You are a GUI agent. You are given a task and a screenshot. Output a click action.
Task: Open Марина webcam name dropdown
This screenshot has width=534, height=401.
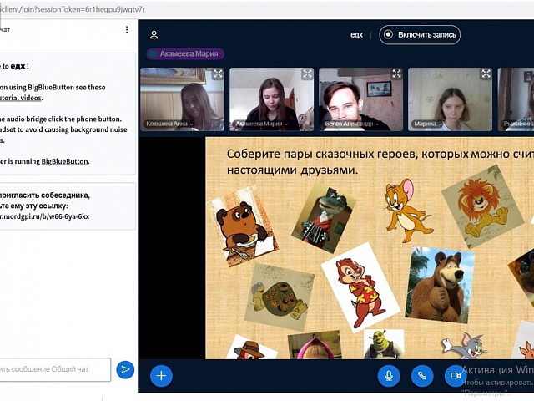pyautogui.click(x=428, y=124)
